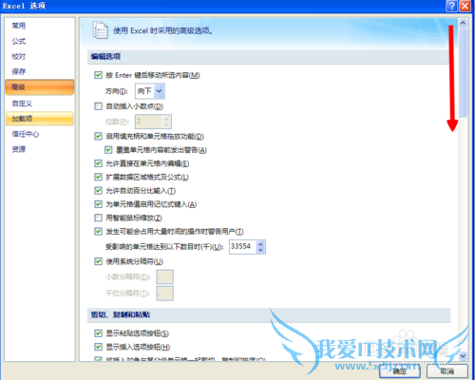Toggle 为单元格值启用记忆式键入 checkbox
The width and height of the screenshot is (475, 380).
pos(98,204)
